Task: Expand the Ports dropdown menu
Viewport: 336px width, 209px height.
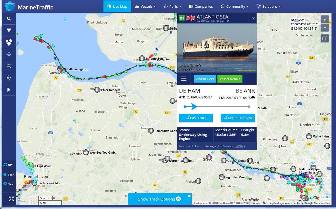Action: [x=173, y=6]
